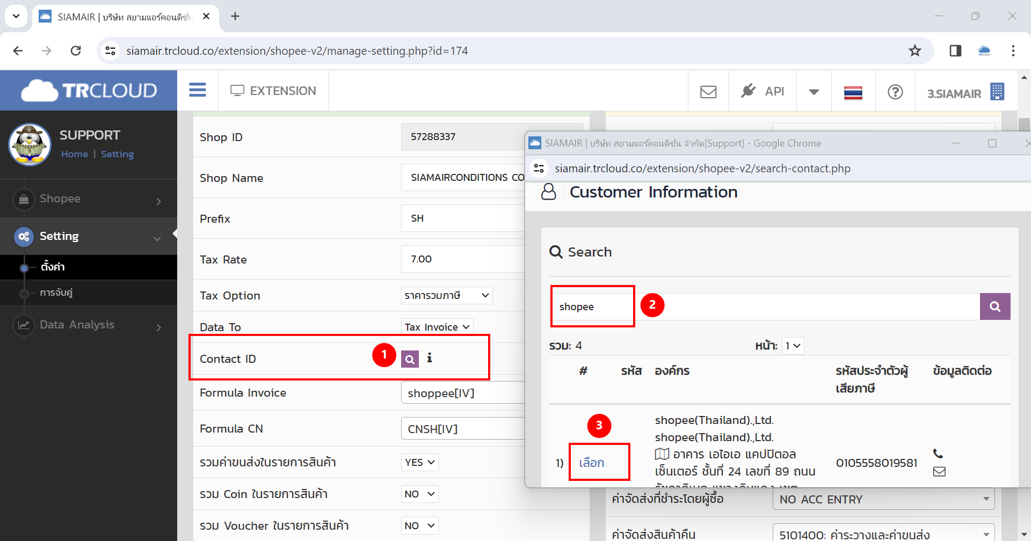Viewport: 1031px width, 541px height.
Task: Click the Formula CN input field
Action: [x=463, y=429]
